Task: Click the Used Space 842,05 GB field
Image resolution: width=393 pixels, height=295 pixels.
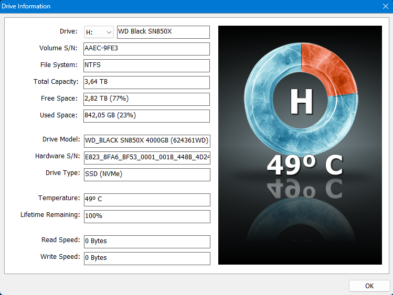Action: tap(146, 116)
